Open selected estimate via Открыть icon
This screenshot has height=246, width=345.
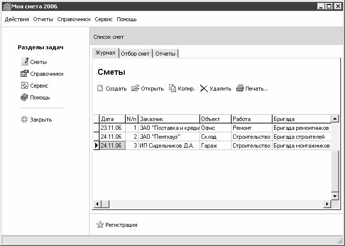click(136, 89)
